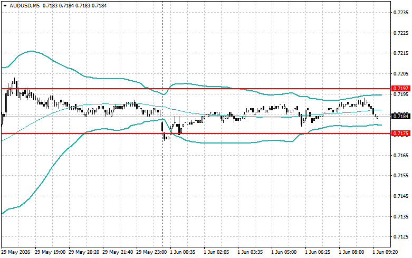This screenshot has height=258, width=412.
Task: Click the 1 Jun 02:05 time label
Action: pyautogui.click(x=216, y=252)
